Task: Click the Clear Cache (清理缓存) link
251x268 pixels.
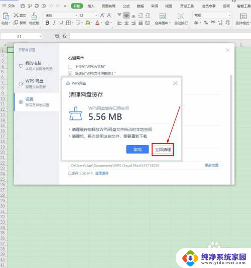Action: pos(101,173)
